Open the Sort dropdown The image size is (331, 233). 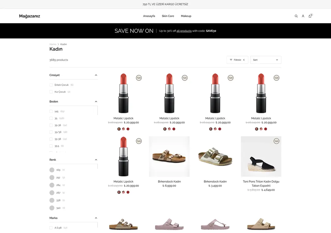tap(265, 60)
